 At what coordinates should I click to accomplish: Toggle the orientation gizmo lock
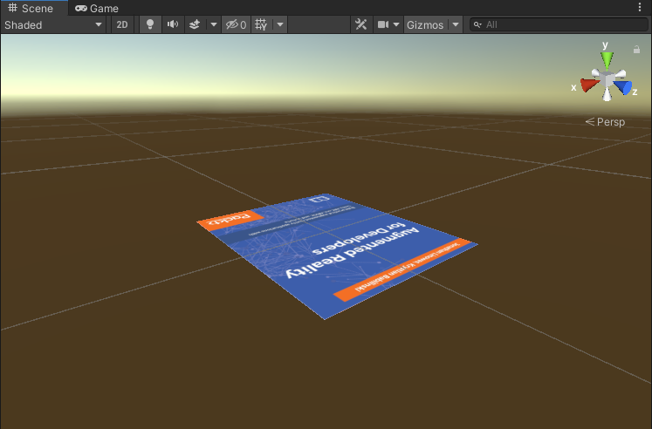point(636,50)
